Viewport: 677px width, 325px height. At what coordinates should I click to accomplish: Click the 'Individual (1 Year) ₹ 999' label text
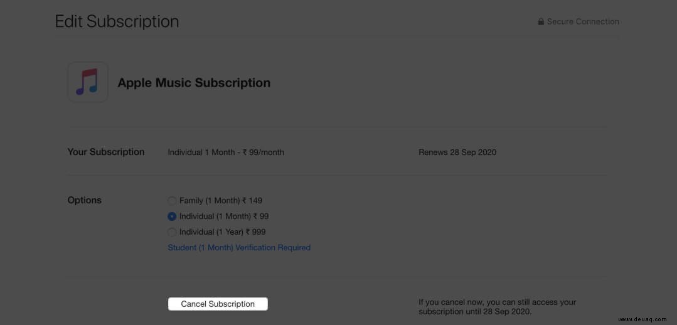pos(222,232)
